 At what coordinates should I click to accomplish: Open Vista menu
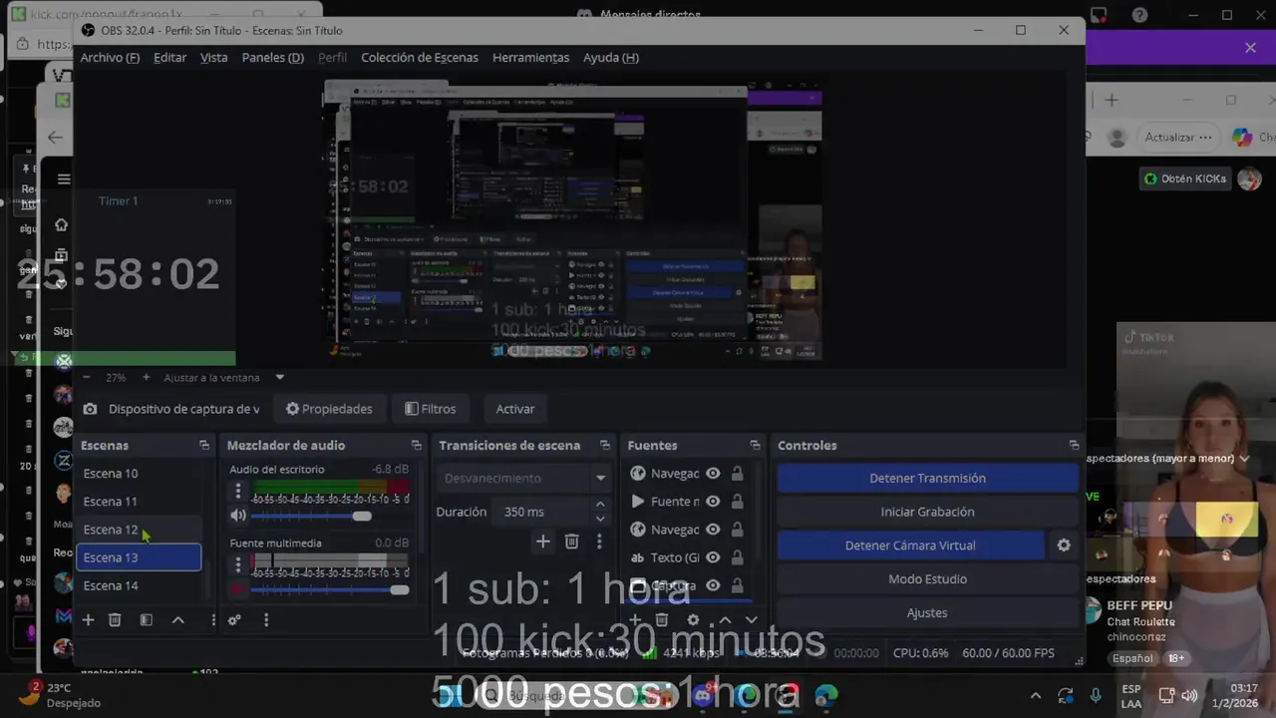point(213,58)
